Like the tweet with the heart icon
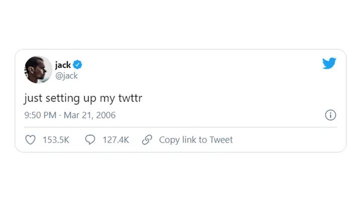The height and width of the screenshot is (203, 361). (31, 140)
